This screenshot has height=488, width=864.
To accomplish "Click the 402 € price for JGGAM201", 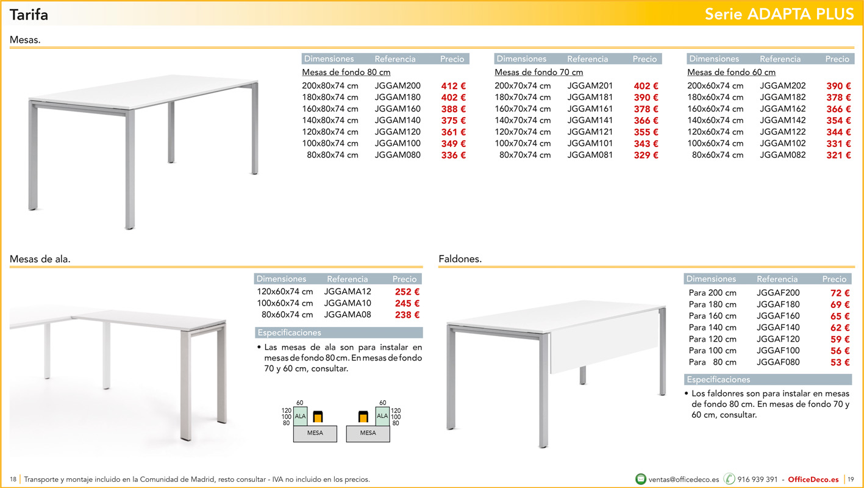I will (646, 87).
